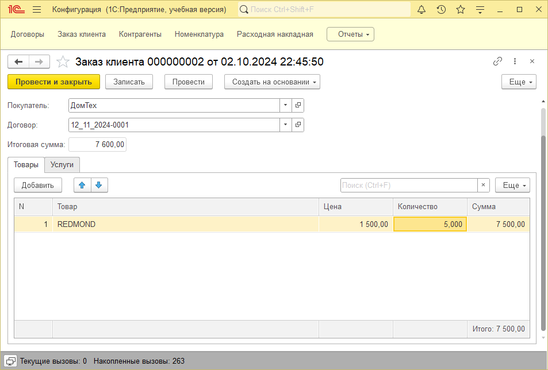Add document to favorites star
The image size is (548, 370).
[x=63, y=62]
